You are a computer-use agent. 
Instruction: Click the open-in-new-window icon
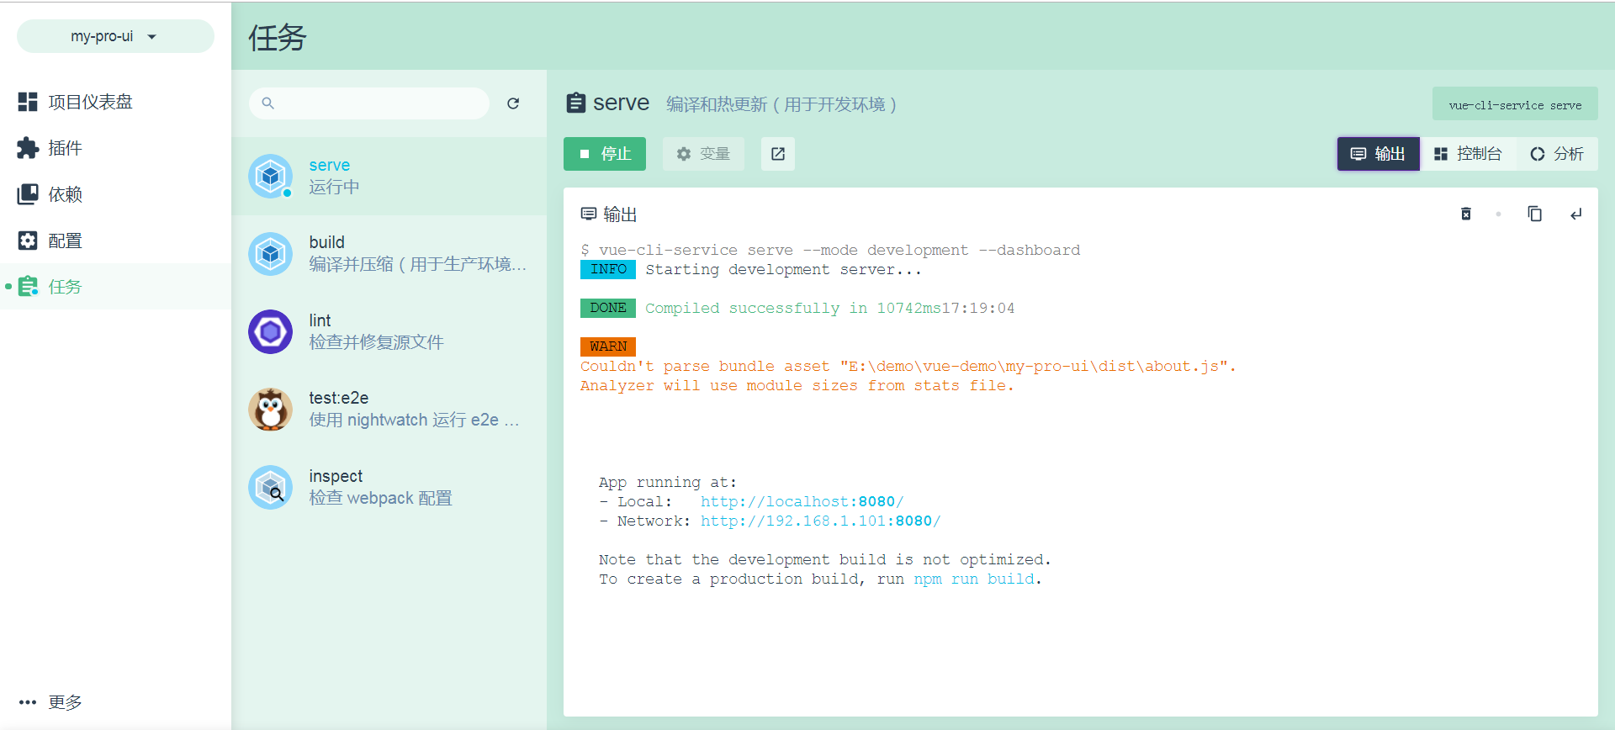tap(778, 154)
